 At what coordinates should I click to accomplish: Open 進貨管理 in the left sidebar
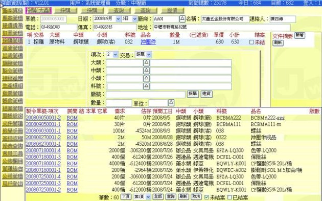tap(12, 48)
